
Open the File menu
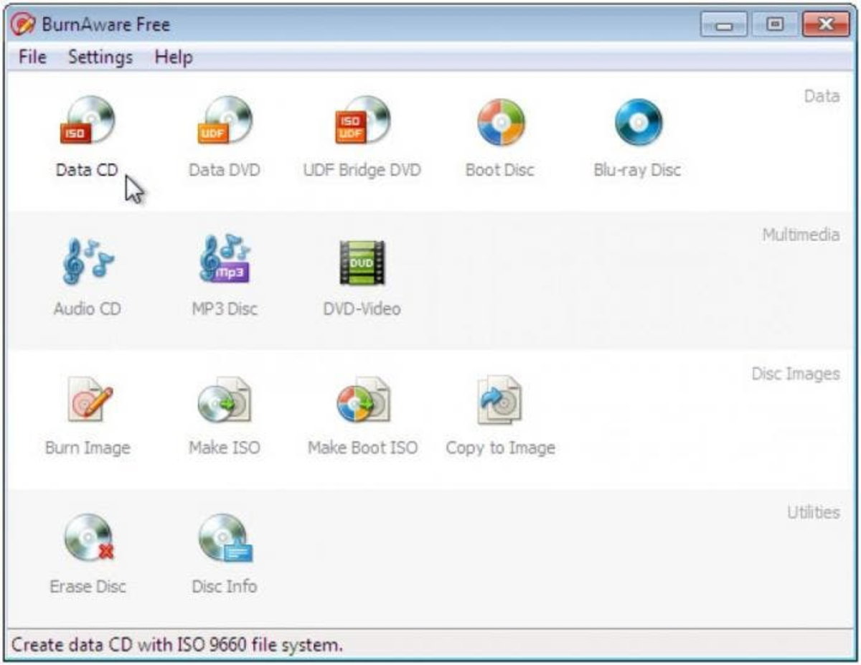coord(32,57)
